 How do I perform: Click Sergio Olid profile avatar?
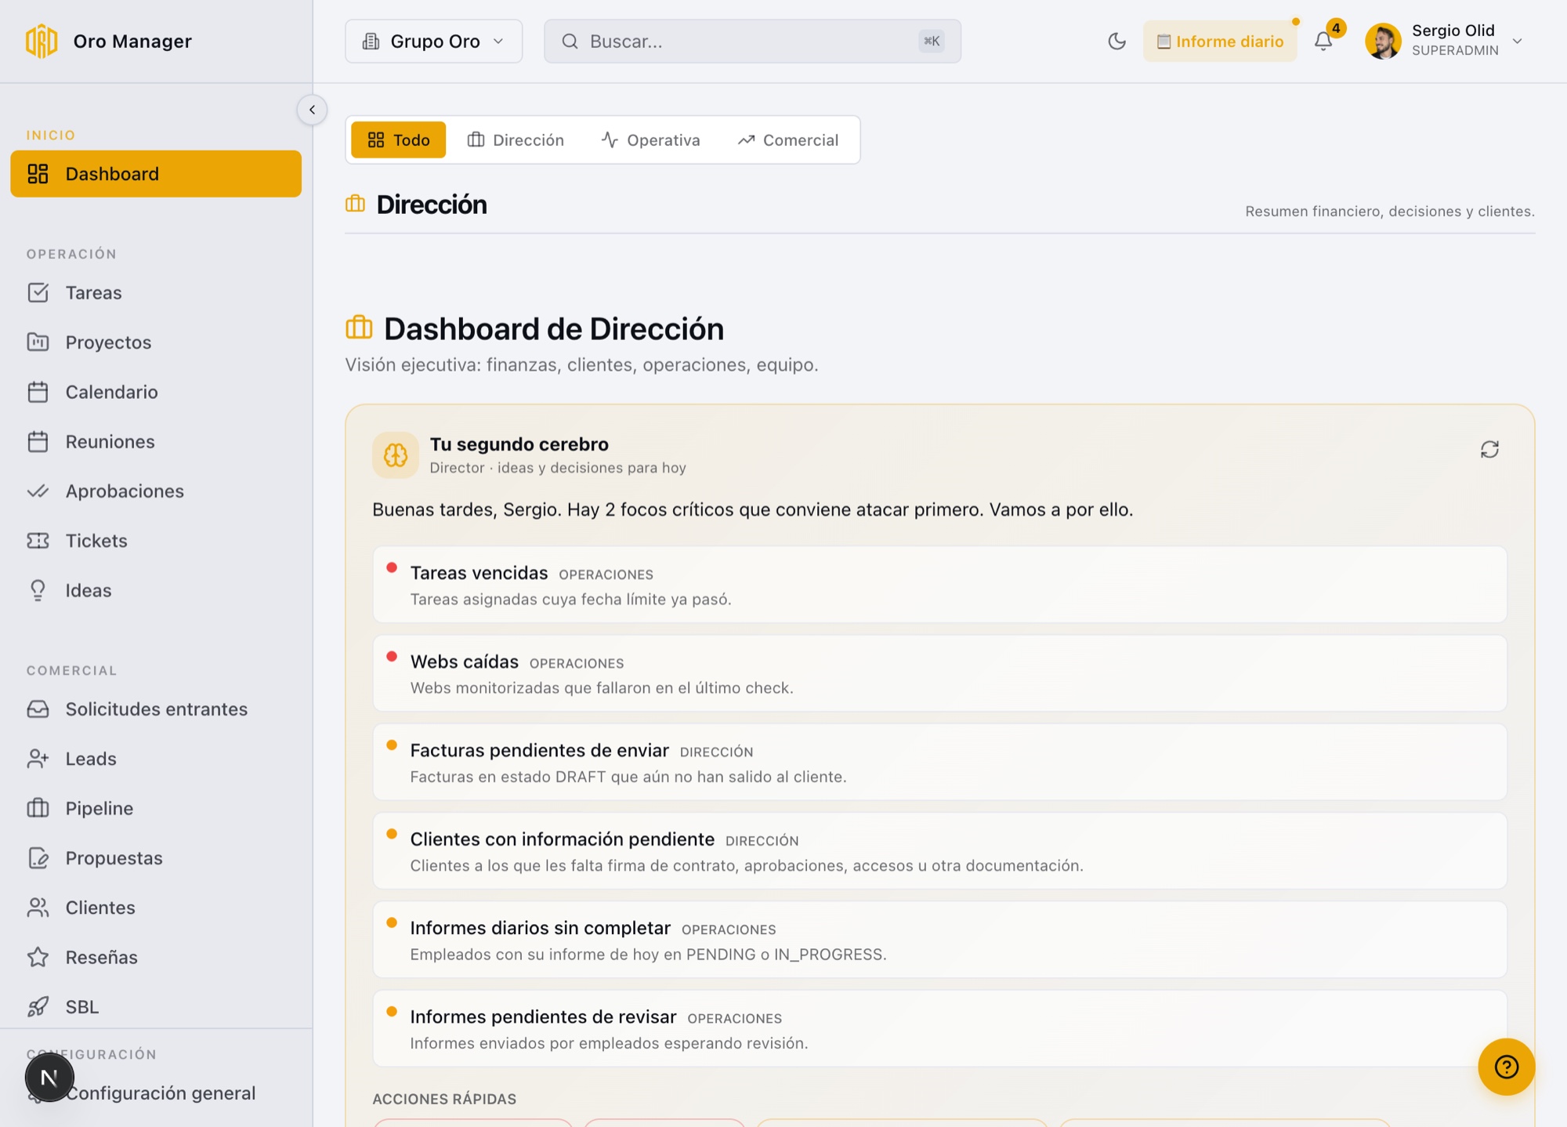pos(1383,41)
